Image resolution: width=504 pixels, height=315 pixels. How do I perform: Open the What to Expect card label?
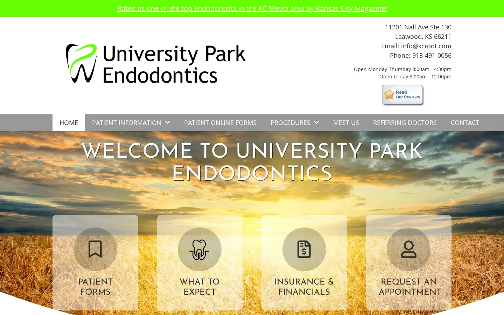click(199, 287)
